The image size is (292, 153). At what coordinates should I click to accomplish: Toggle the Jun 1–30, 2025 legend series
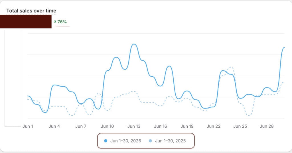click(x=167, y=141)
